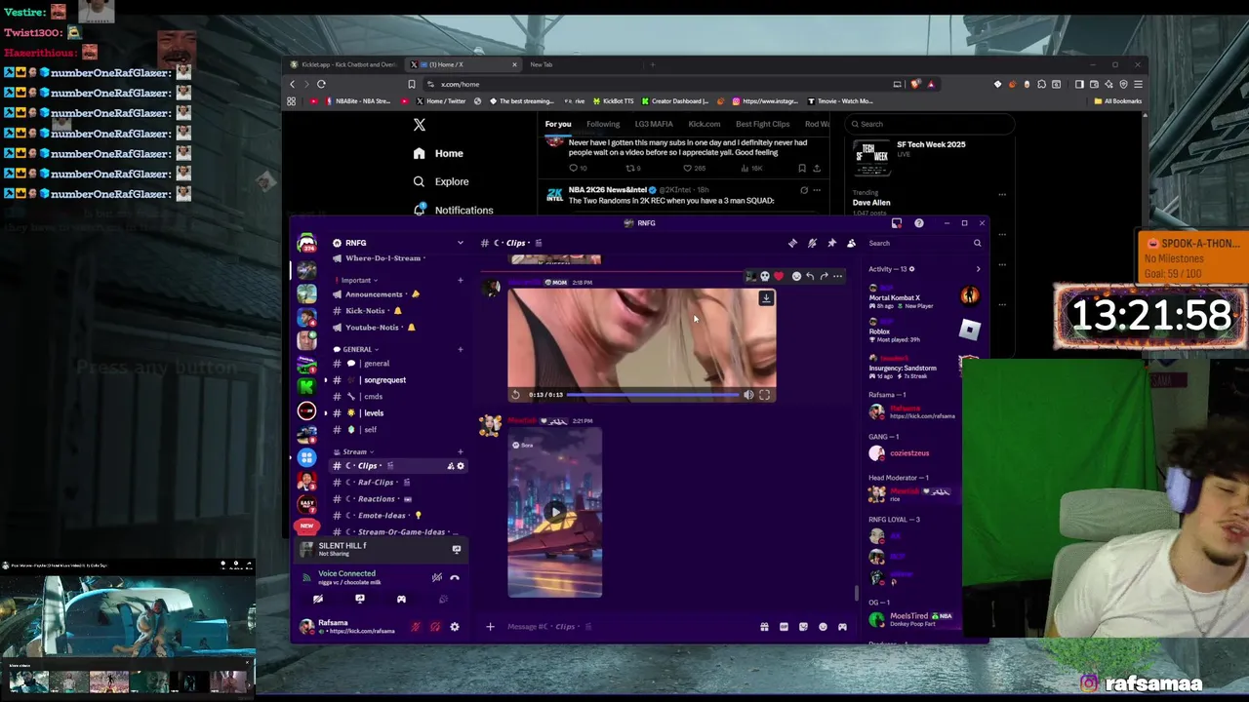1249x702 pixels.
Task: Turn on camera in voice panel
Action: pyautogui.click(x=317, y=600)
